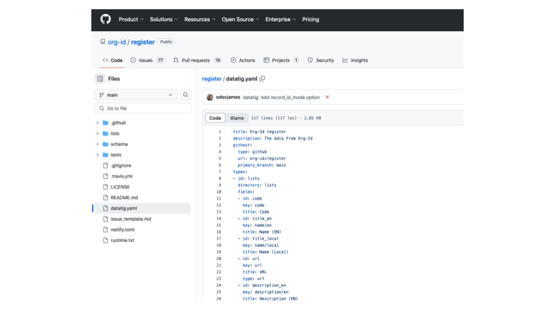Expand the lists folder
Viewport: 555px width, 312px height.
tap(97, 133)
